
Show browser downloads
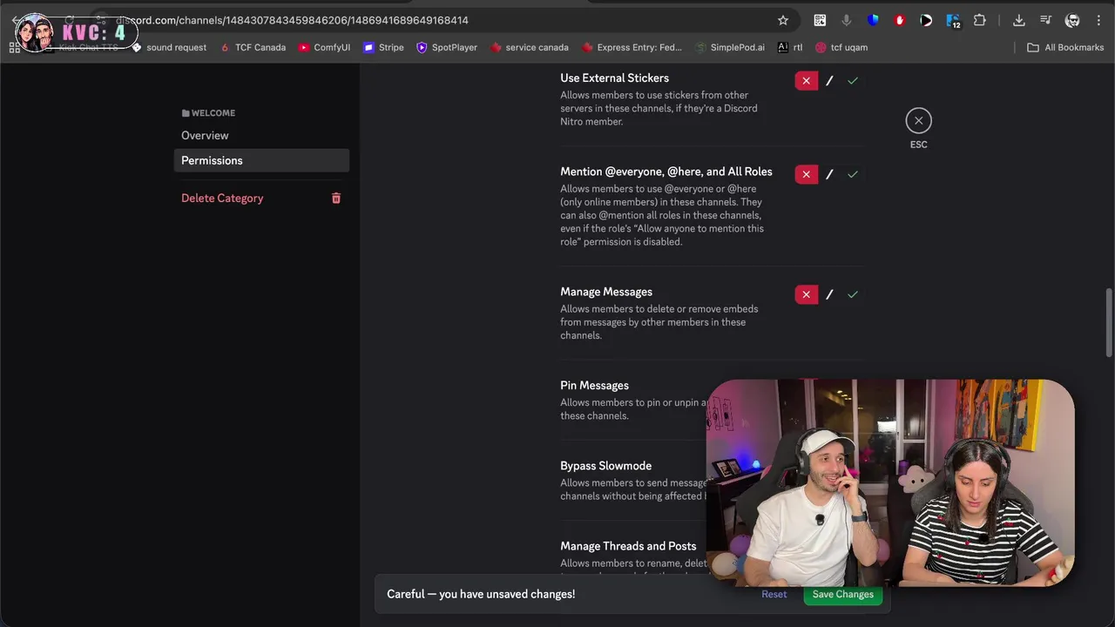coord(1019,20)
